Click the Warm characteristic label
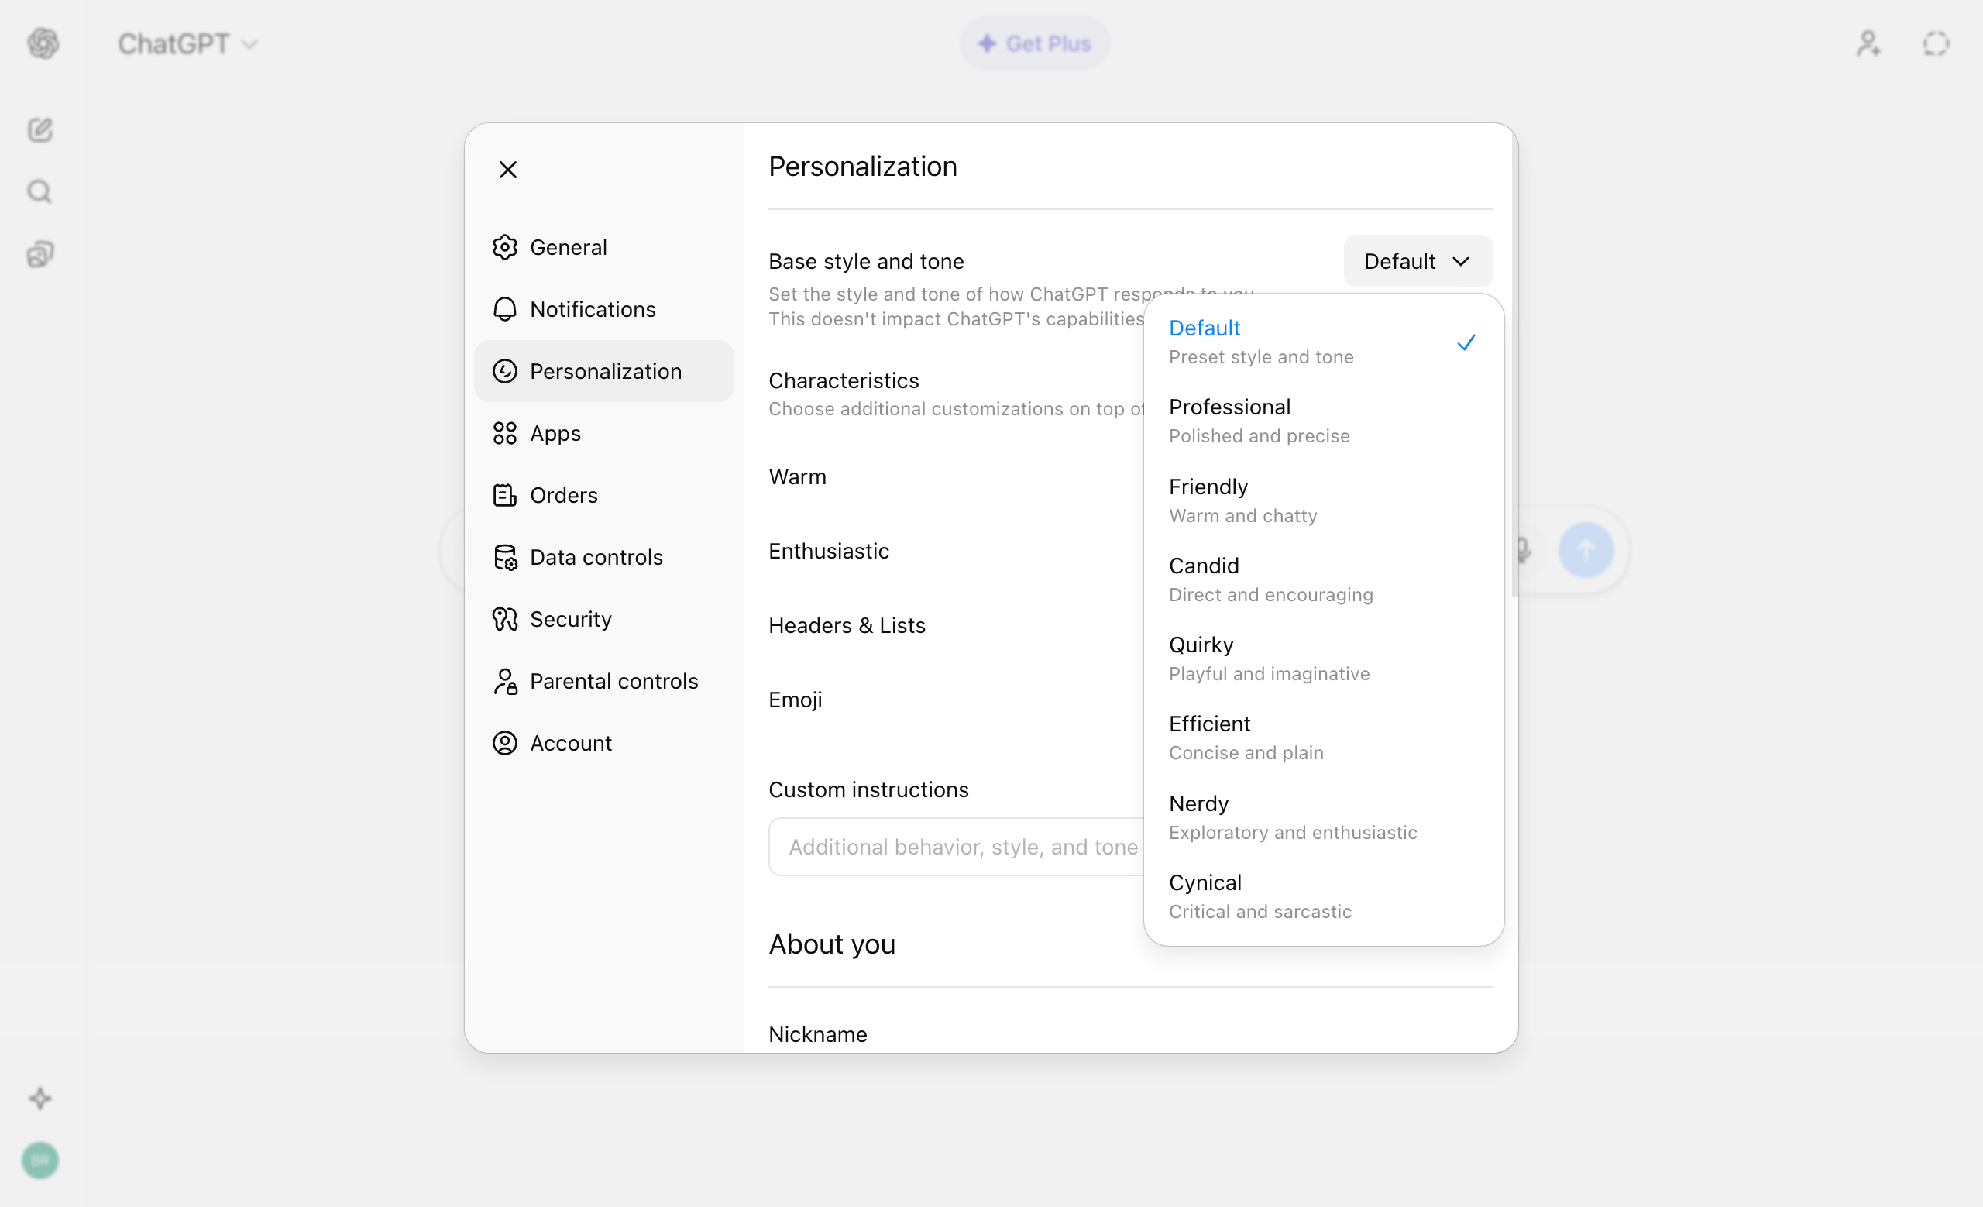The image size is (1983, 1207). (797, 477)
